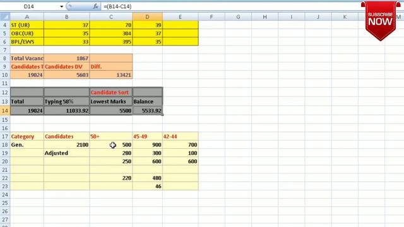Select column D header
Viewport: 404px width, 227px height.
coord(147,17)
